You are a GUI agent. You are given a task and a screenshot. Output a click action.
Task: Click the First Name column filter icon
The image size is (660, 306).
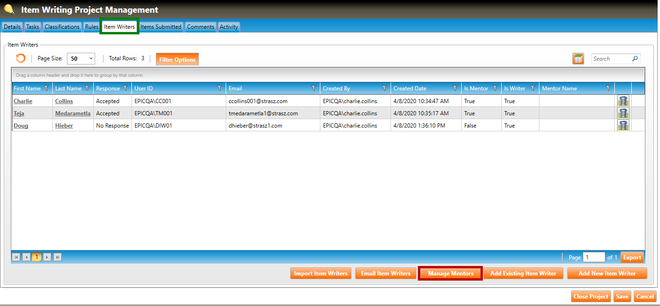point(46,88)
